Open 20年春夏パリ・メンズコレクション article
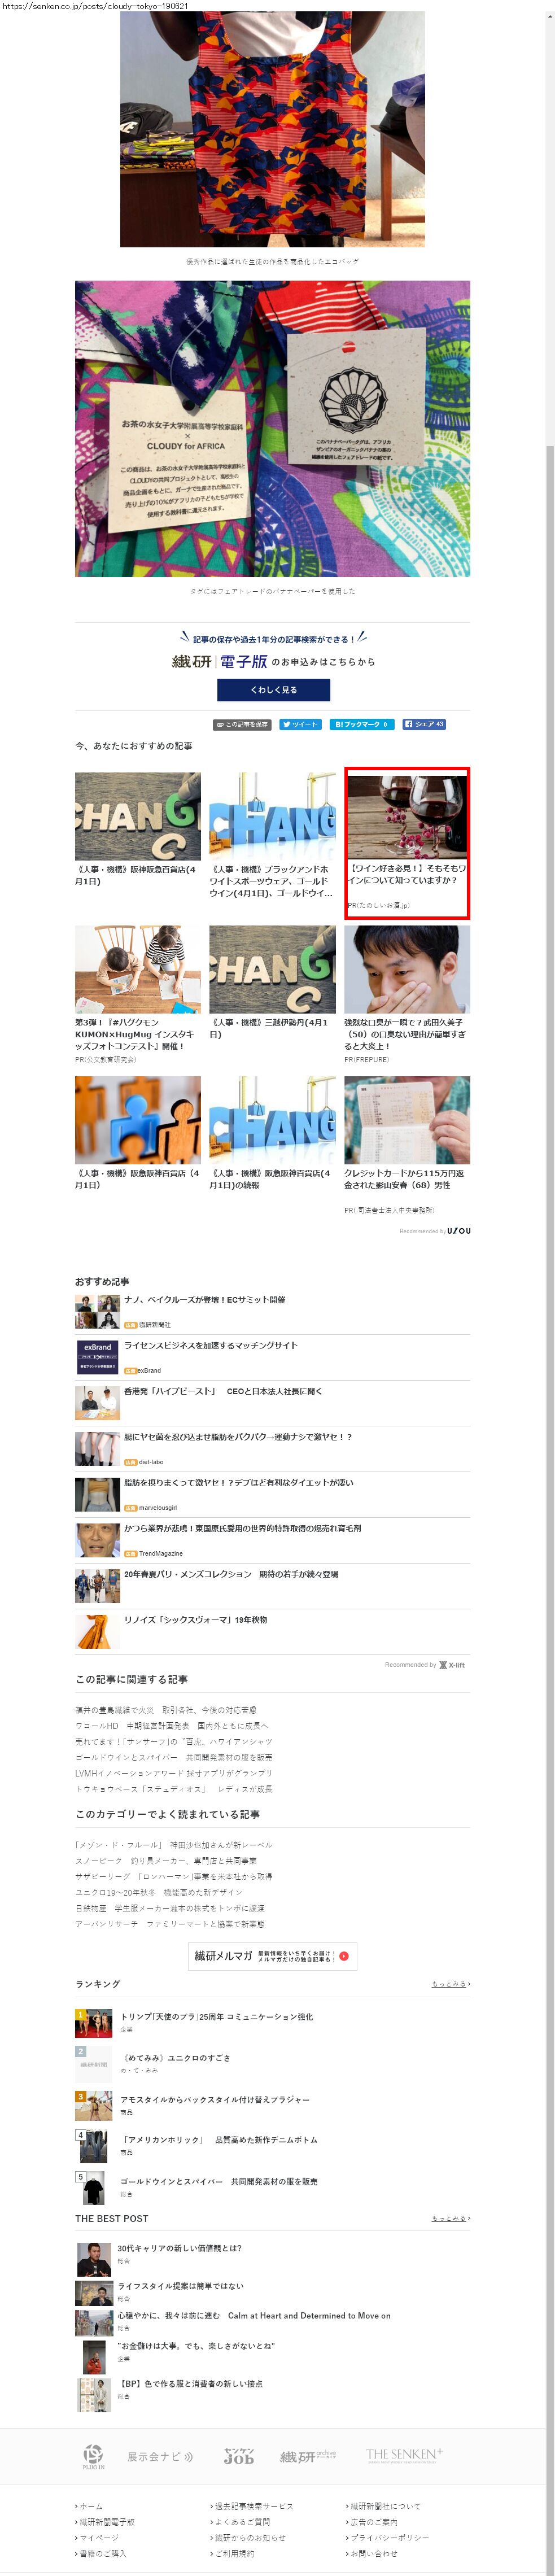 pyautogui.click(x=231, y=1574)
